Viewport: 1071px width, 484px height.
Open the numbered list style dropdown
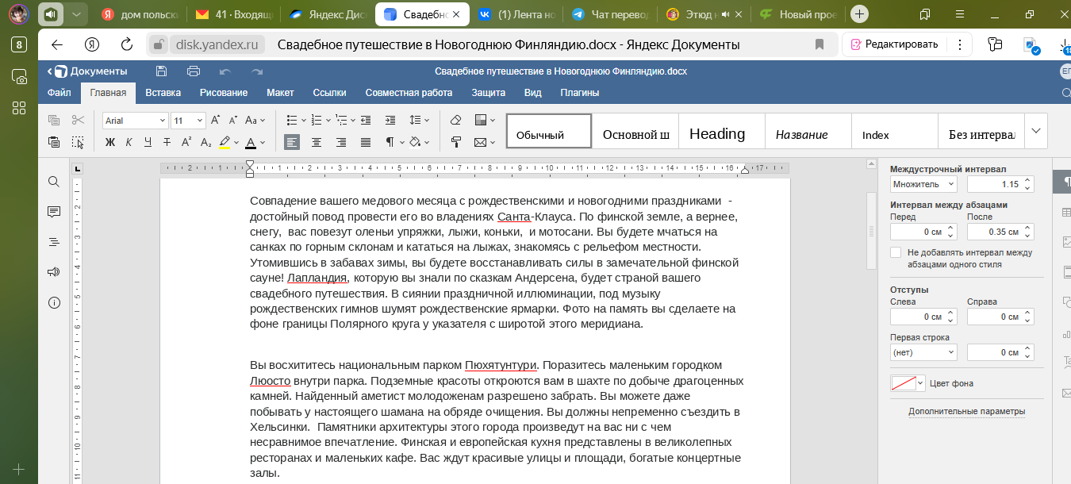326,121
